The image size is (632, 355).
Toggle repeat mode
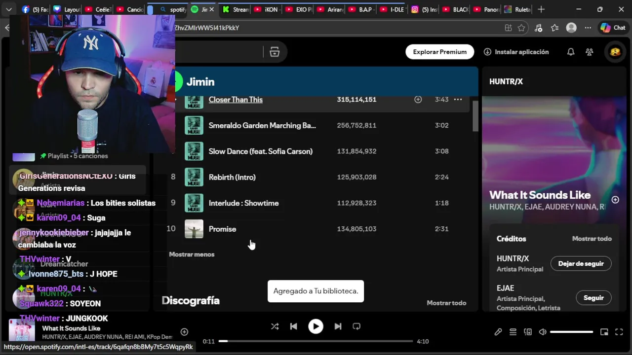tap(356, 326)
